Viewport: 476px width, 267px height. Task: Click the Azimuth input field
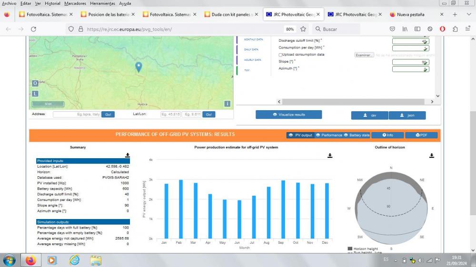pos(410,69)
